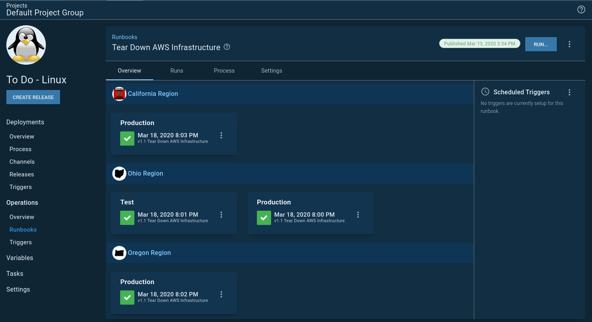Screen dimensions: 592x322
Task: Click the help icon in top-right corner
Action: pyautogui.click(x=581, y=9)
